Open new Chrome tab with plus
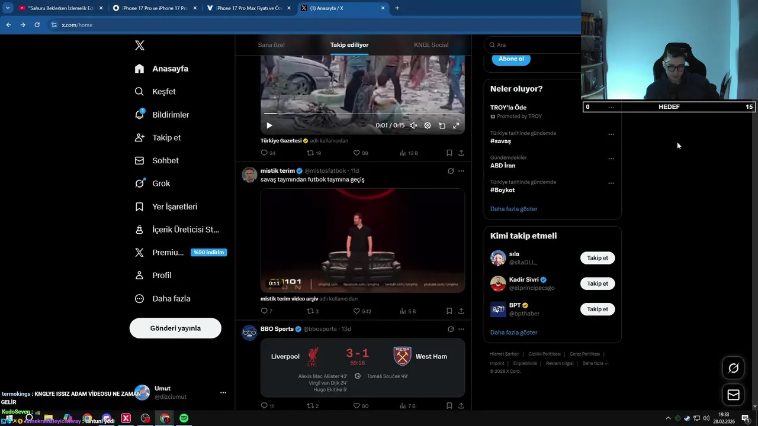Screen dimensions: 758x426 [x=397, y=8]
